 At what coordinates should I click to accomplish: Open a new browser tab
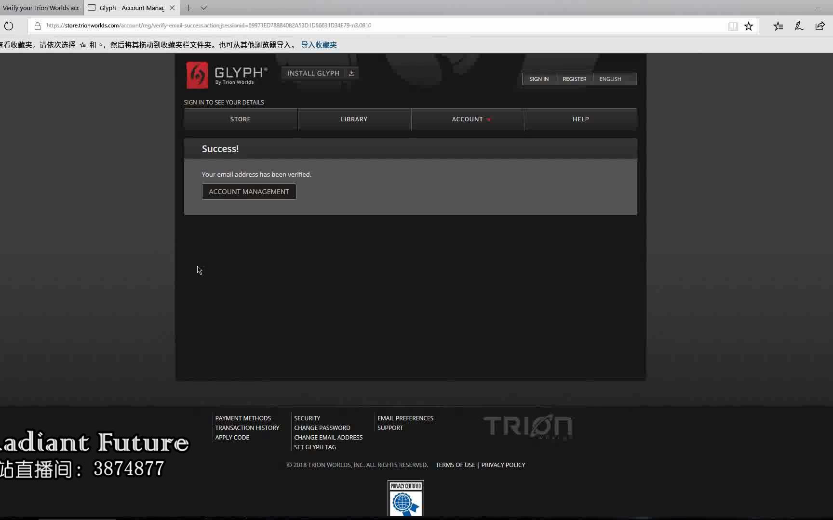click(x=188, y=8)
